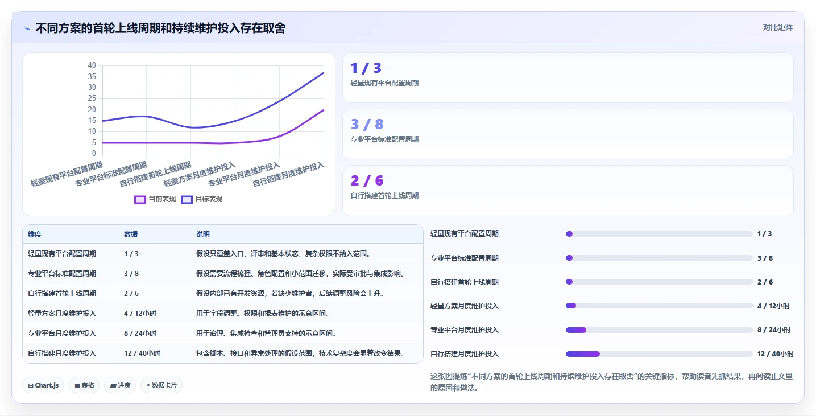The image size is (816, 416).
Task: Click the 1 / 3 progress bar
Action: pyautogui.click(x=659, y=234)
